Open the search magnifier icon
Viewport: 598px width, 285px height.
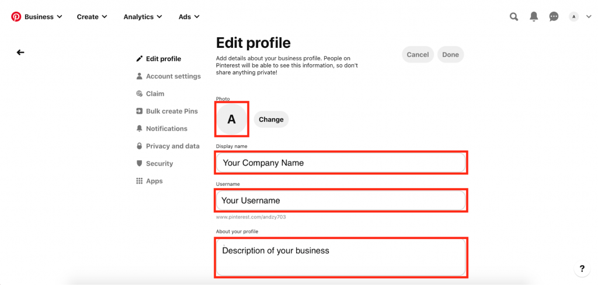point(514,17)
